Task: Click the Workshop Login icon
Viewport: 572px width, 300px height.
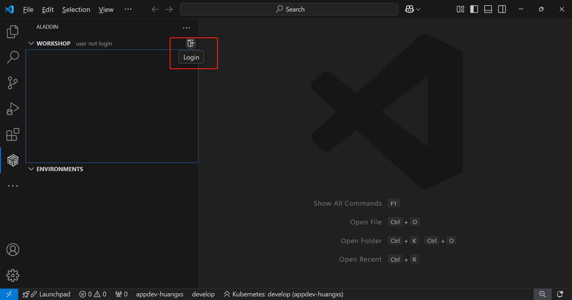Action: tap(191, 43)
